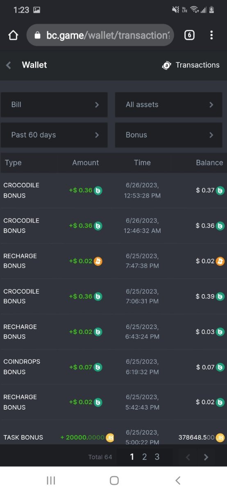Open the Transactions link in header
The width and height of the screenshot is (227, 493).
click(191, 65)
